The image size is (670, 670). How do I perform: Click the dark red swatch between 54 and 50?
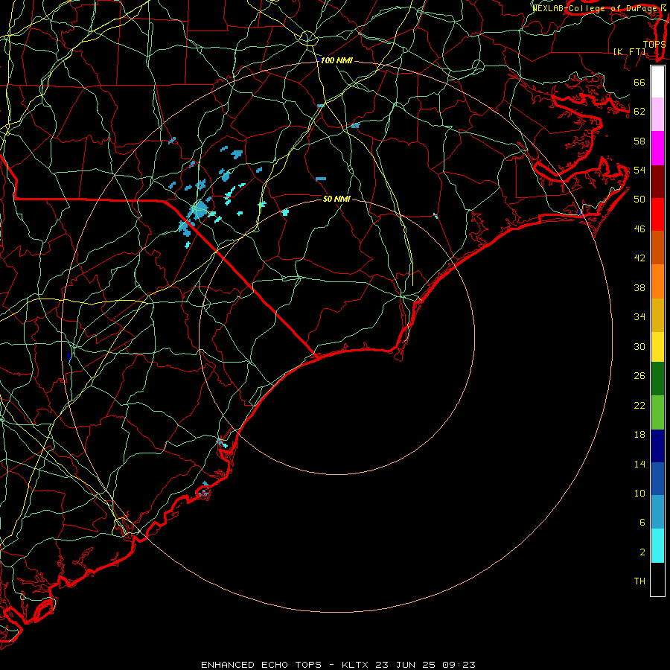(657, 182)
